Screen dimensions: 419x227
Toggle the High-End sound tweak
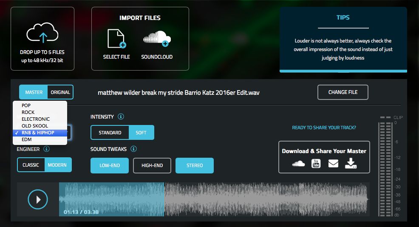click(x=152, y=165)
